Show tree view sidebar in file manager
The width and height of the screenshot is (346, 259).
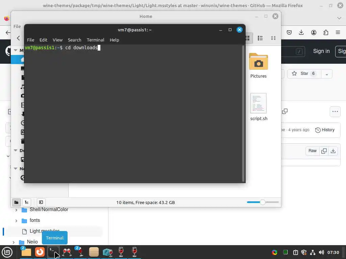[x=26, y=202]
